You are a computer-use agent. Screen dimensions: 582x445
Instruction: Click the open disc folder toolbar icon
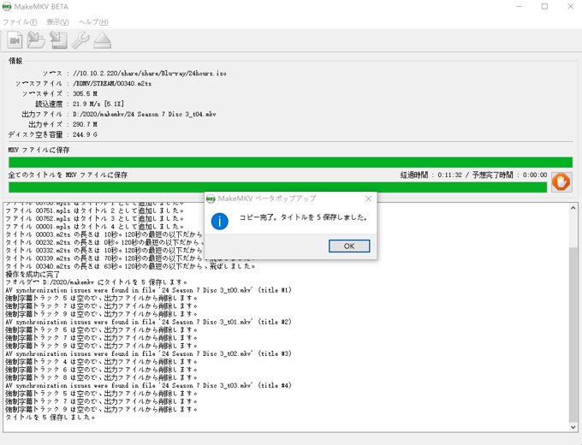click(36, 40)
